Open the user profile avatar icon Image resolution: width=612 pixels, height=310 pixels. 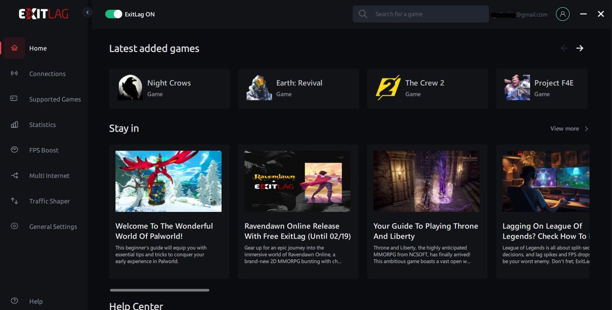pyautogui.click(x=562, y=14)
